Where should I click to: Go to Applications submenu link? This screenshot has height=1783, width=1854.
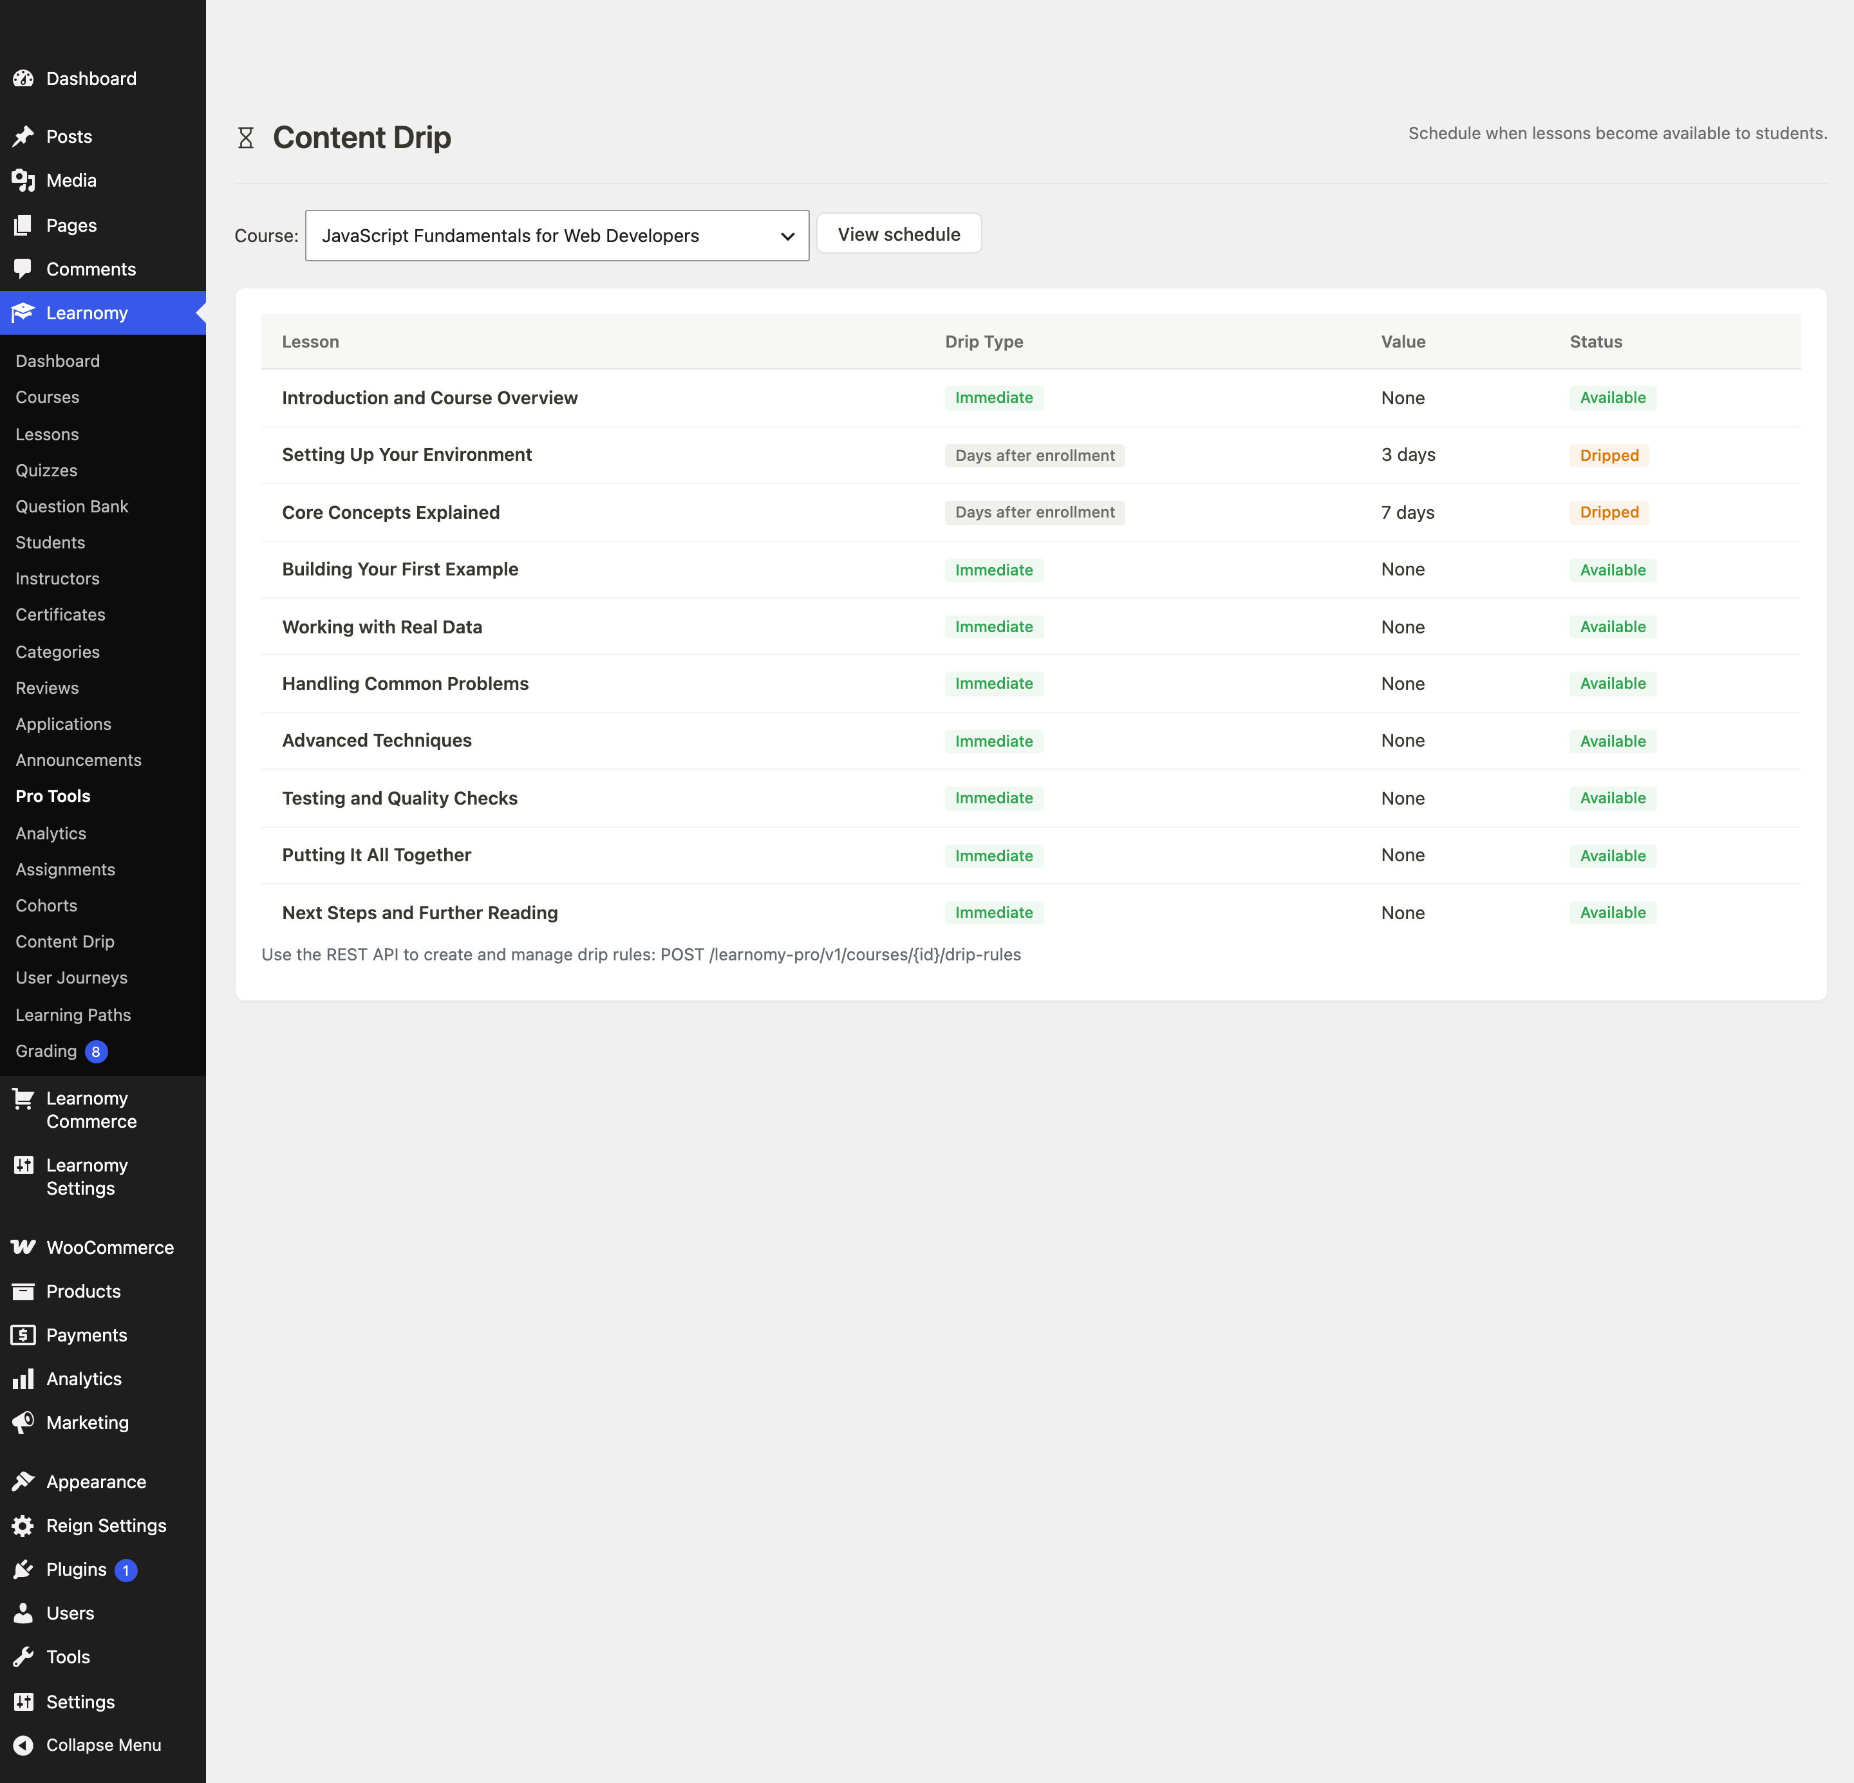[63, 723]
